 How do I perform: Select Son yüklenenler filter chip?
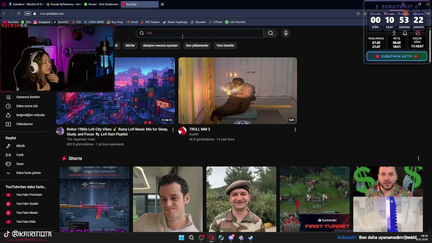(197, 46)
